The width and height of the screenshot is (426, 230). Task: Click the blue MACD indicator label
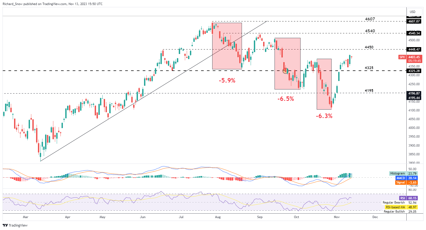[x=401, y=178]
